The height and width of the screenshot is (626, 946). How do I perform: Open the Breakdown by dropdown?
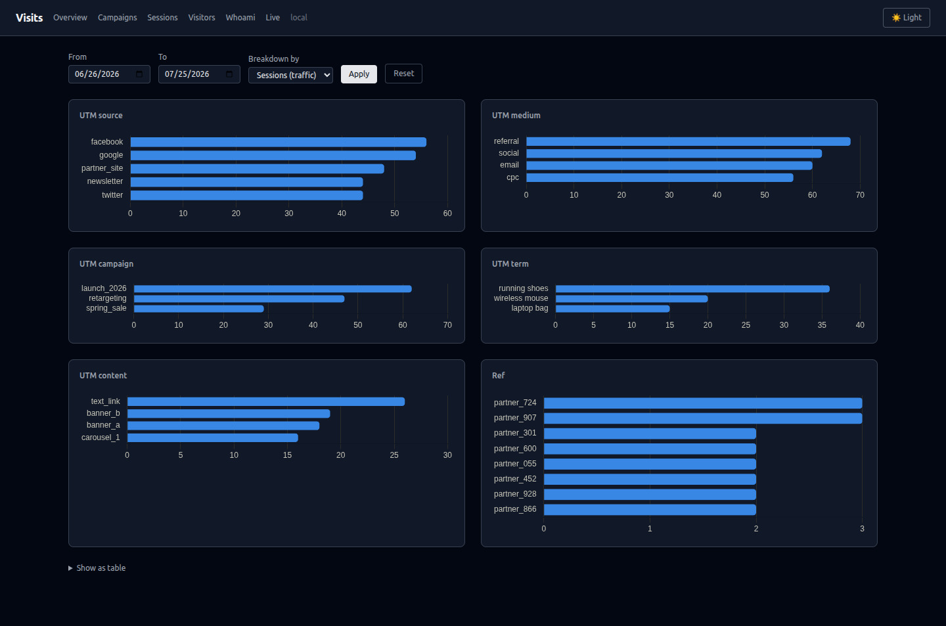click(290, 75)
